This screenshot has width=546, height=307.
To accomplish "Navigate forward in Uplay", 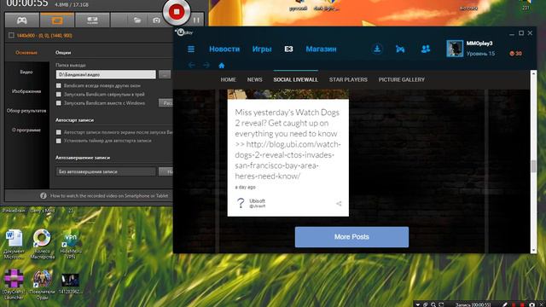I will coord(206,65).
